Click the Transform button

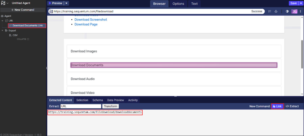pyautogui.click(x=110, y=106)
